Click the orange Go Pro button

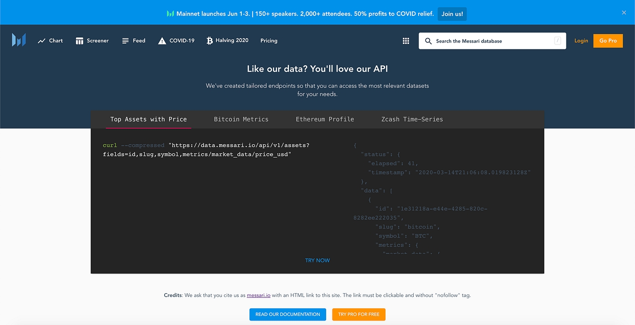(608, 41)
